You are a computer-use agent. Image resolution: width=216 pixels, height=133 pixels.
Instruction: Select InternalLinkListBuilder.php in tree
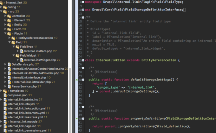coord(33,82)
